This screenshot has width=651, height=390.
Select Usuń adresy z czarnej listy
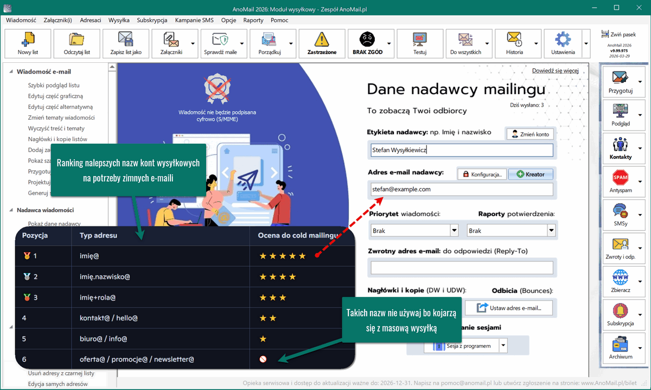pyautogui.click(x=61, y=373)
